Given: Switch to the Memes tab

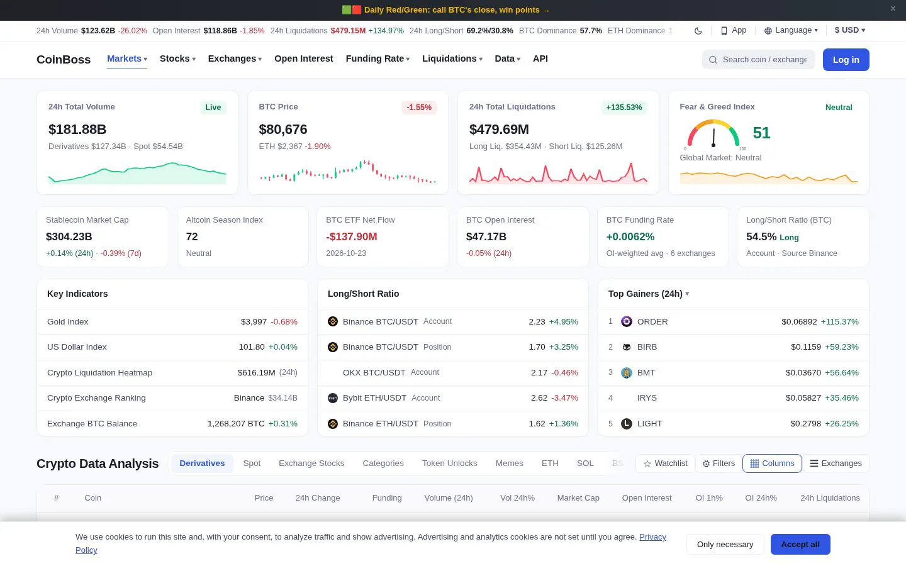Looking at the screenshot, I should coord(510,463).
